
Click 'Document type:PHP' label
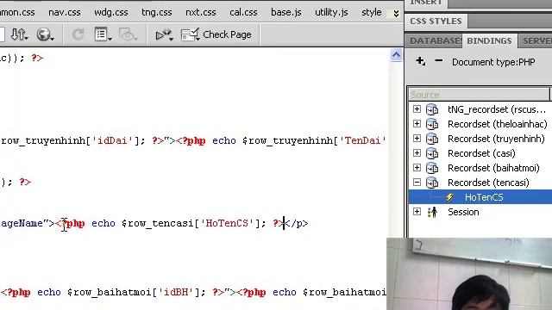coord(493,62)
